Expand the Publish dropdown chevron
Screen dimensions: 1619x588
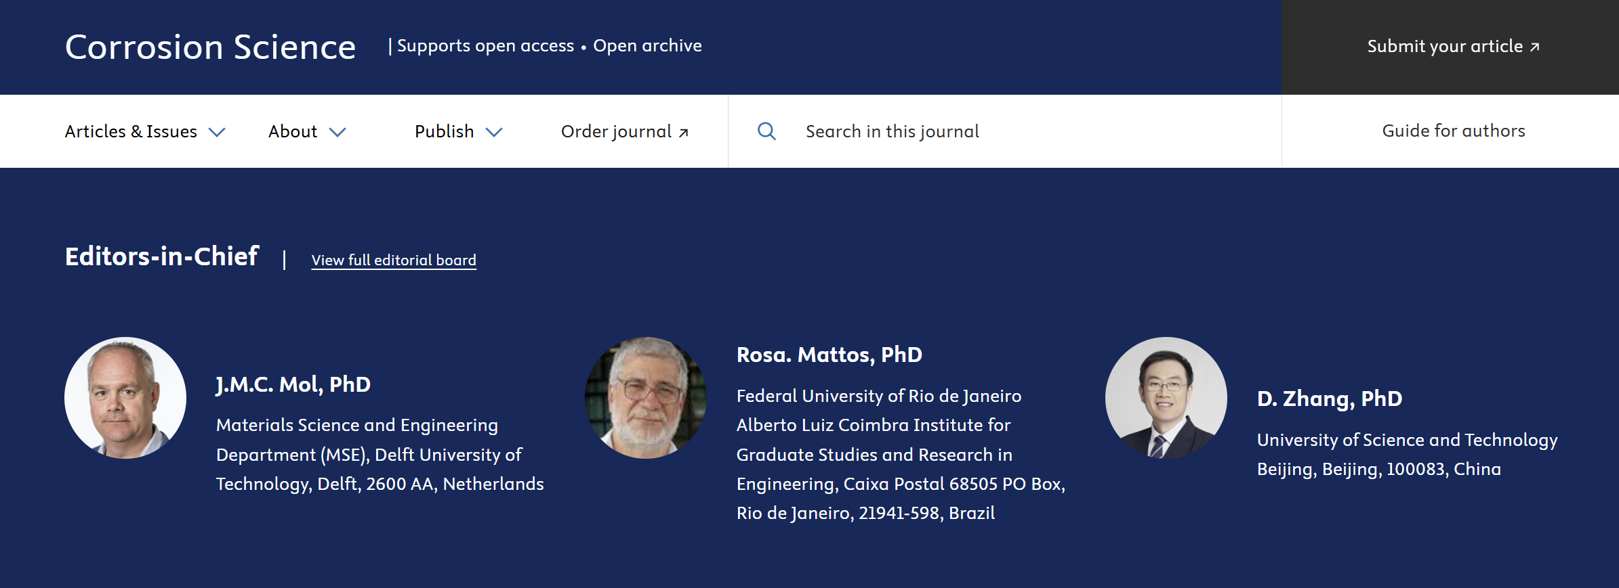tap(495, 132)
